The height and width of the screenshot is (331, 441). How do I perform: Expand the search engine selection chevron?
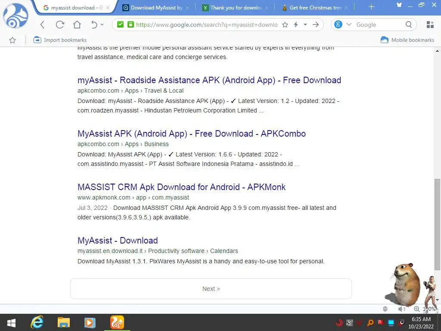click(349, 25)
